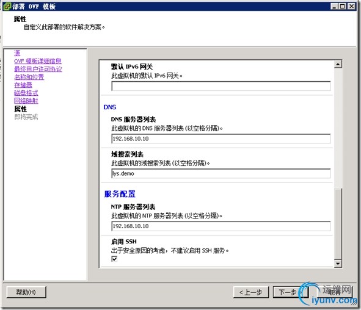The width and height of the screenshot is (361, 310).
Task: Click the DNS section heading
Action: (110, 107)
